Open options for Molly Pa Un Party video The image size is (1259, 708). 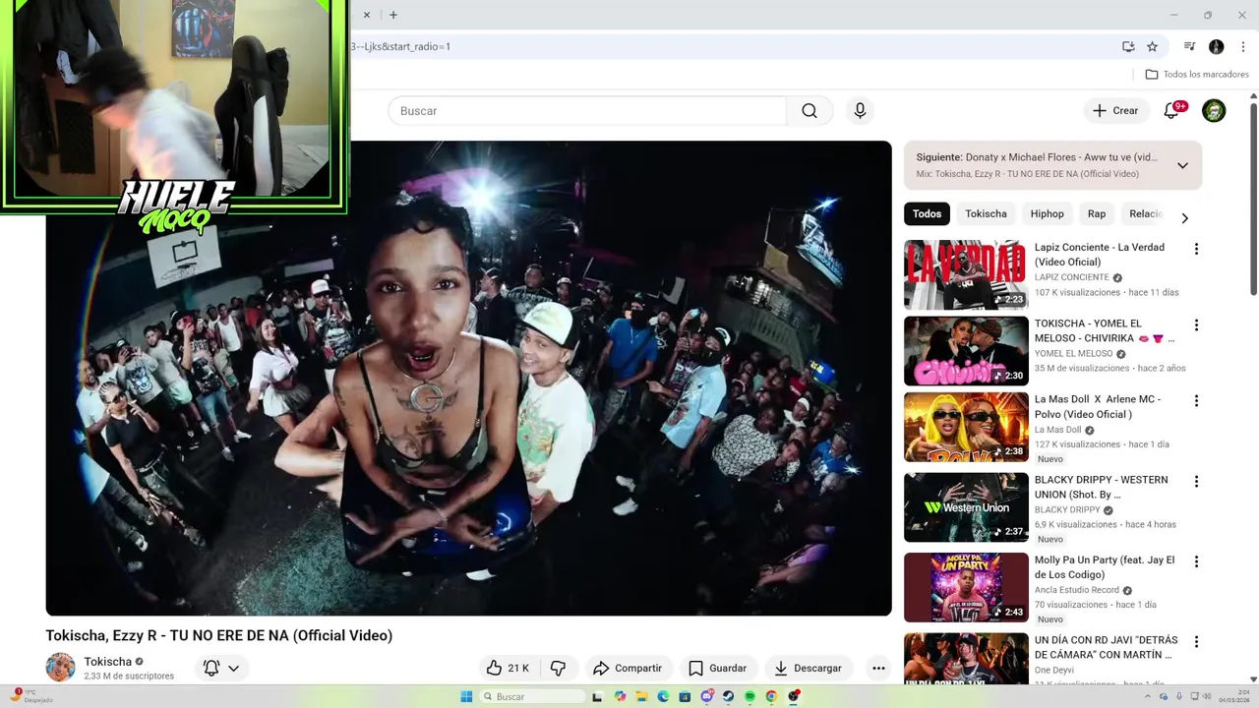point(1196,561)
